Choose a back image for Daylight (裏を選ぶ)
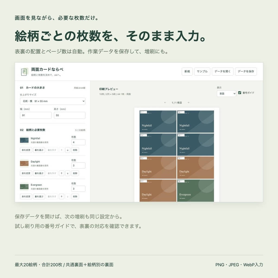The height and width of the screenshot is (278, 278). click(x=39, y=173)
